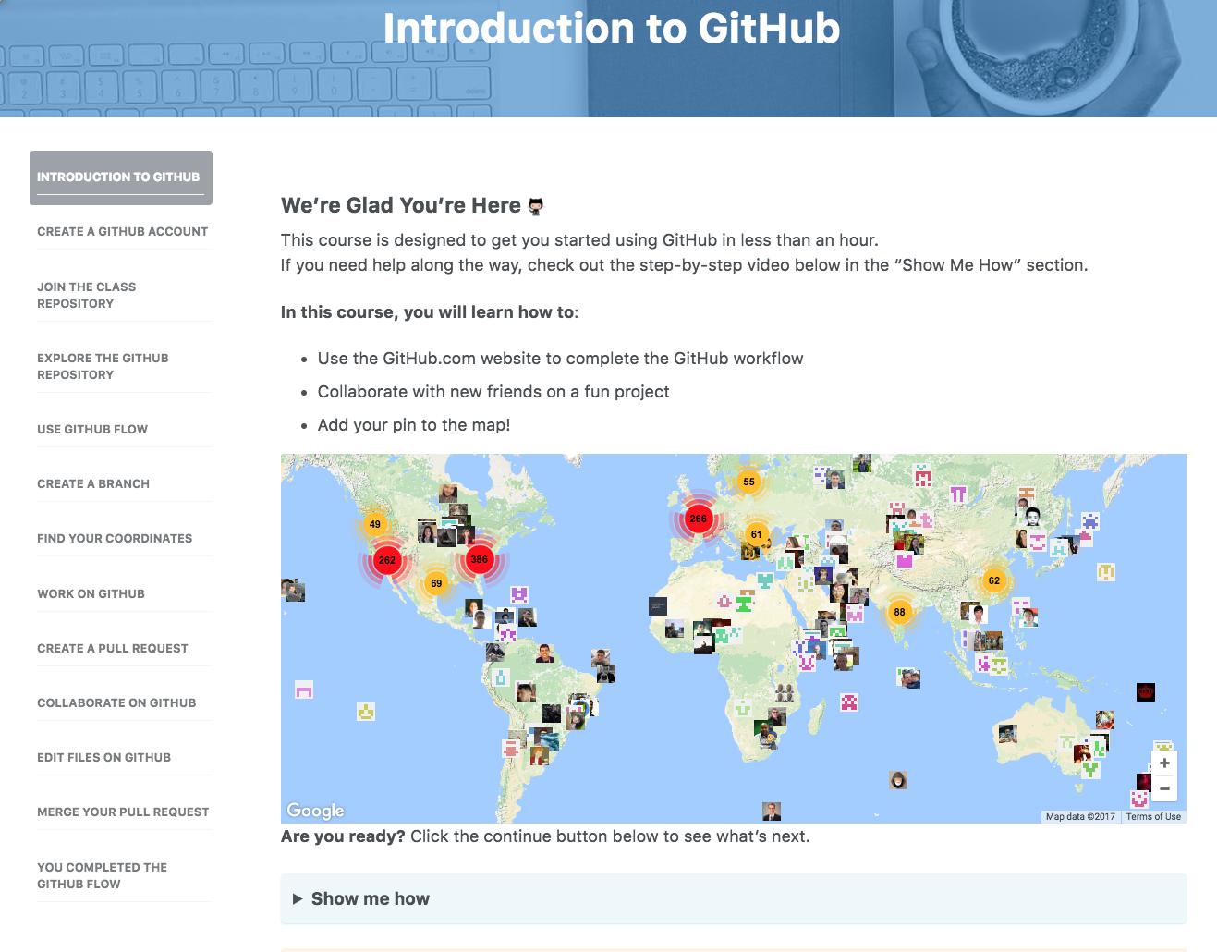
Task: Click the yellow cluster marker labeled 69
Action: [436, 583]
